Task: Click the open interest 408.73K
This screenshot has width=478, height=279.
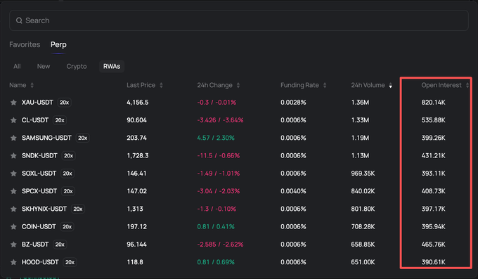Action: [433, 191]
